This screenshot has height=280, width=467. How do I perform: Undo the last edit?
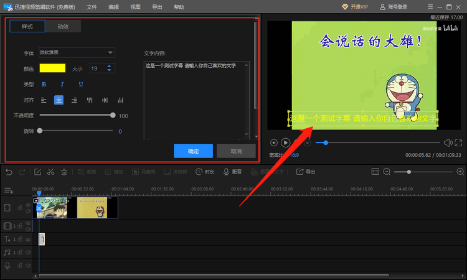[x=9, y=172]
